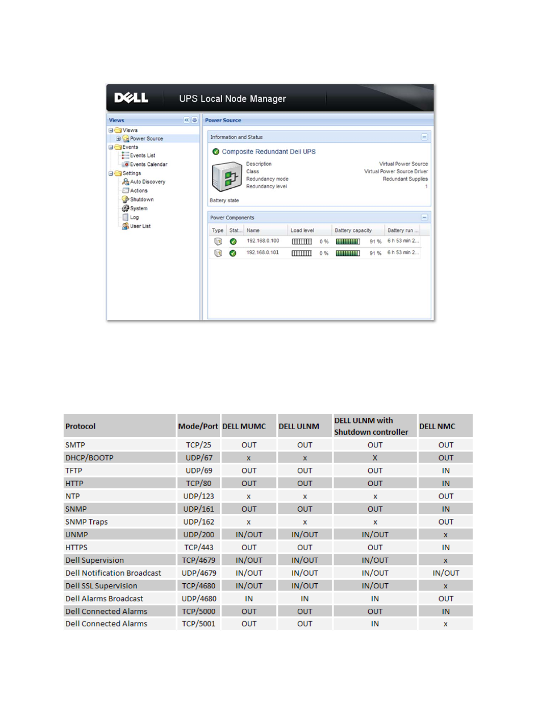Click the Log icon in Settings
542x702 pixels.
click(x=126, y=217)
